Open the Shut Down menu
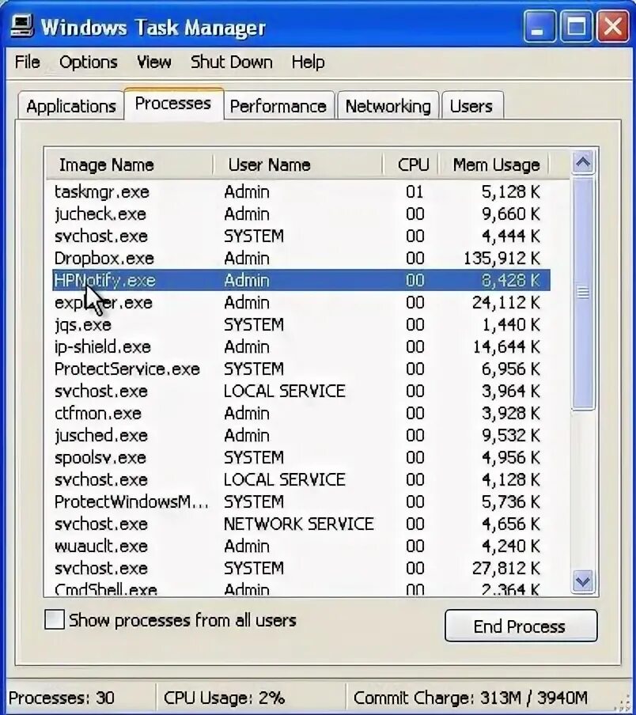Screen dimensions: 636x715 click(x=232, y=62)
